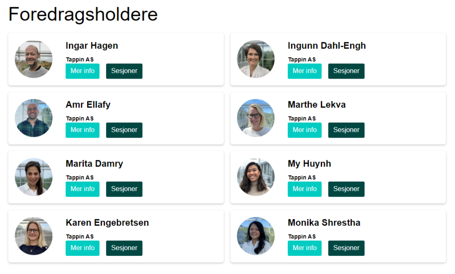Show Sesjoner for Ingunn Dahl-Engh
Image resolution: width=455 pixels, height=274 pixels.
pyautogui.click(x=346, y=71)
